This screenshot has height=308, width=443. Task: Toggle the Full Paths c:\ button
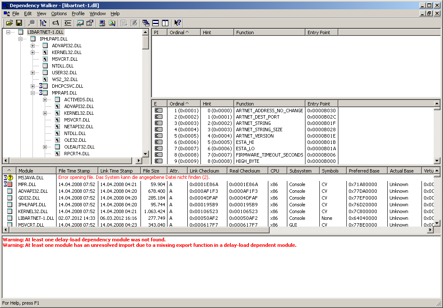point(56,23)
